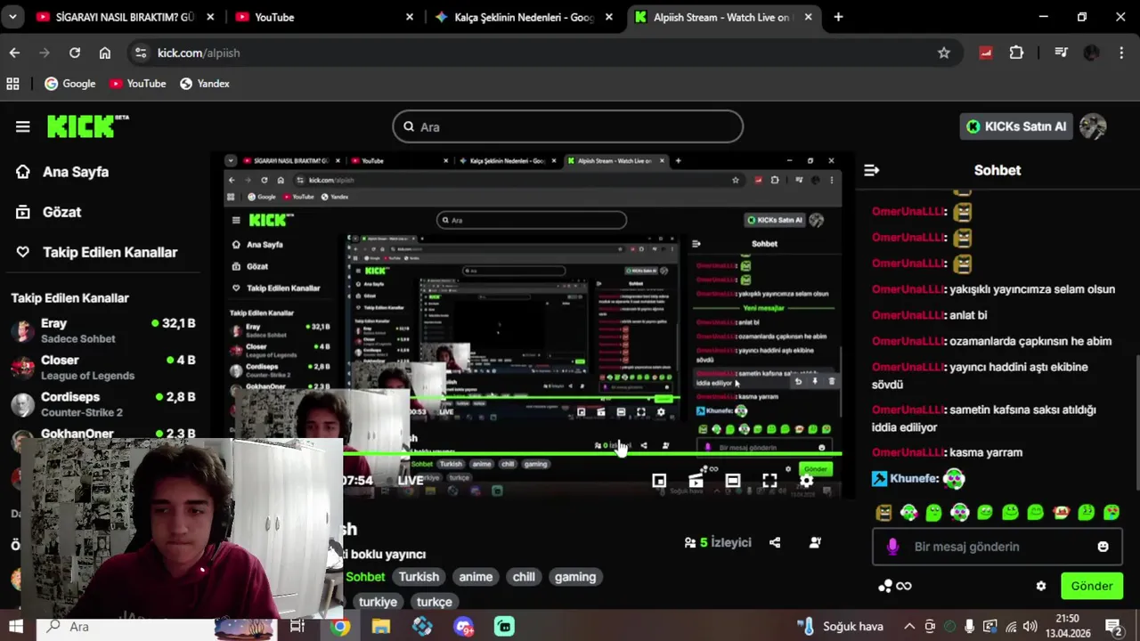Toggle theater mode on the player
The height and width of the screenshot is (641, 1140).
[x=732, y=481]
